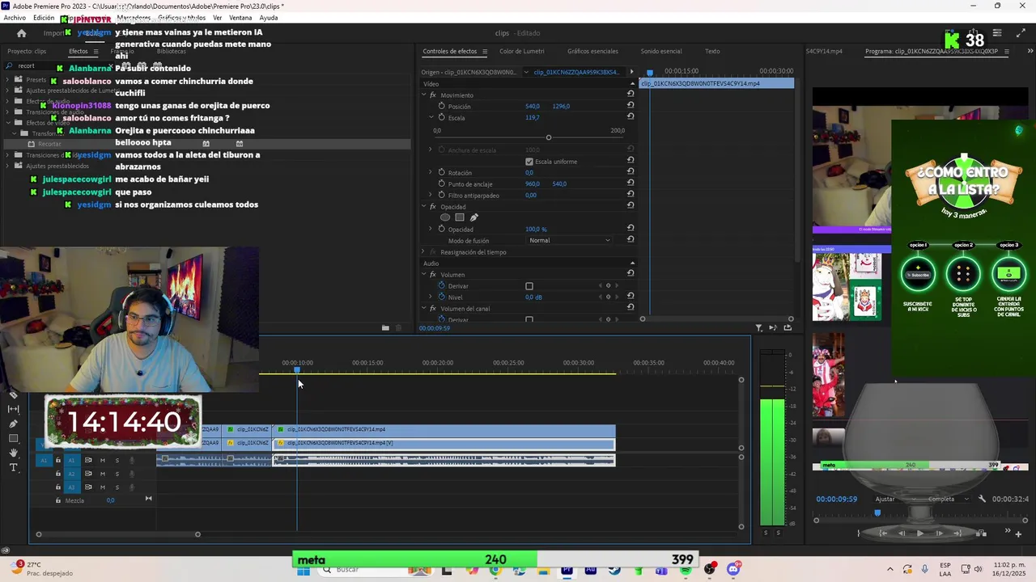Switch to the Sonido esencial tab
Image resolution: width=1036 pixels, height=582 pixels.
pos(661,51)
